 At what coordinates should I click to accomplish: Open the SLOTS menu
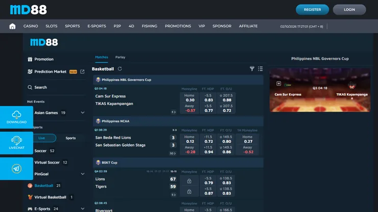(x=52, y=26)
